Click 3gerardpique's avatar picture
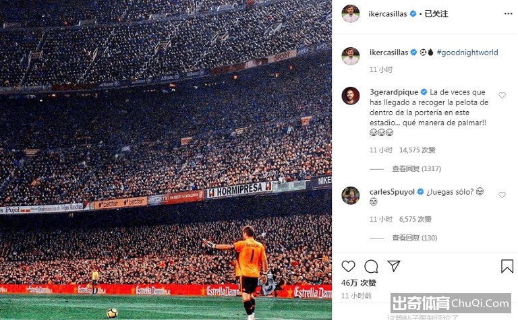Image resolution: width=518 pixels, height=320 pixels. point(351,96)
